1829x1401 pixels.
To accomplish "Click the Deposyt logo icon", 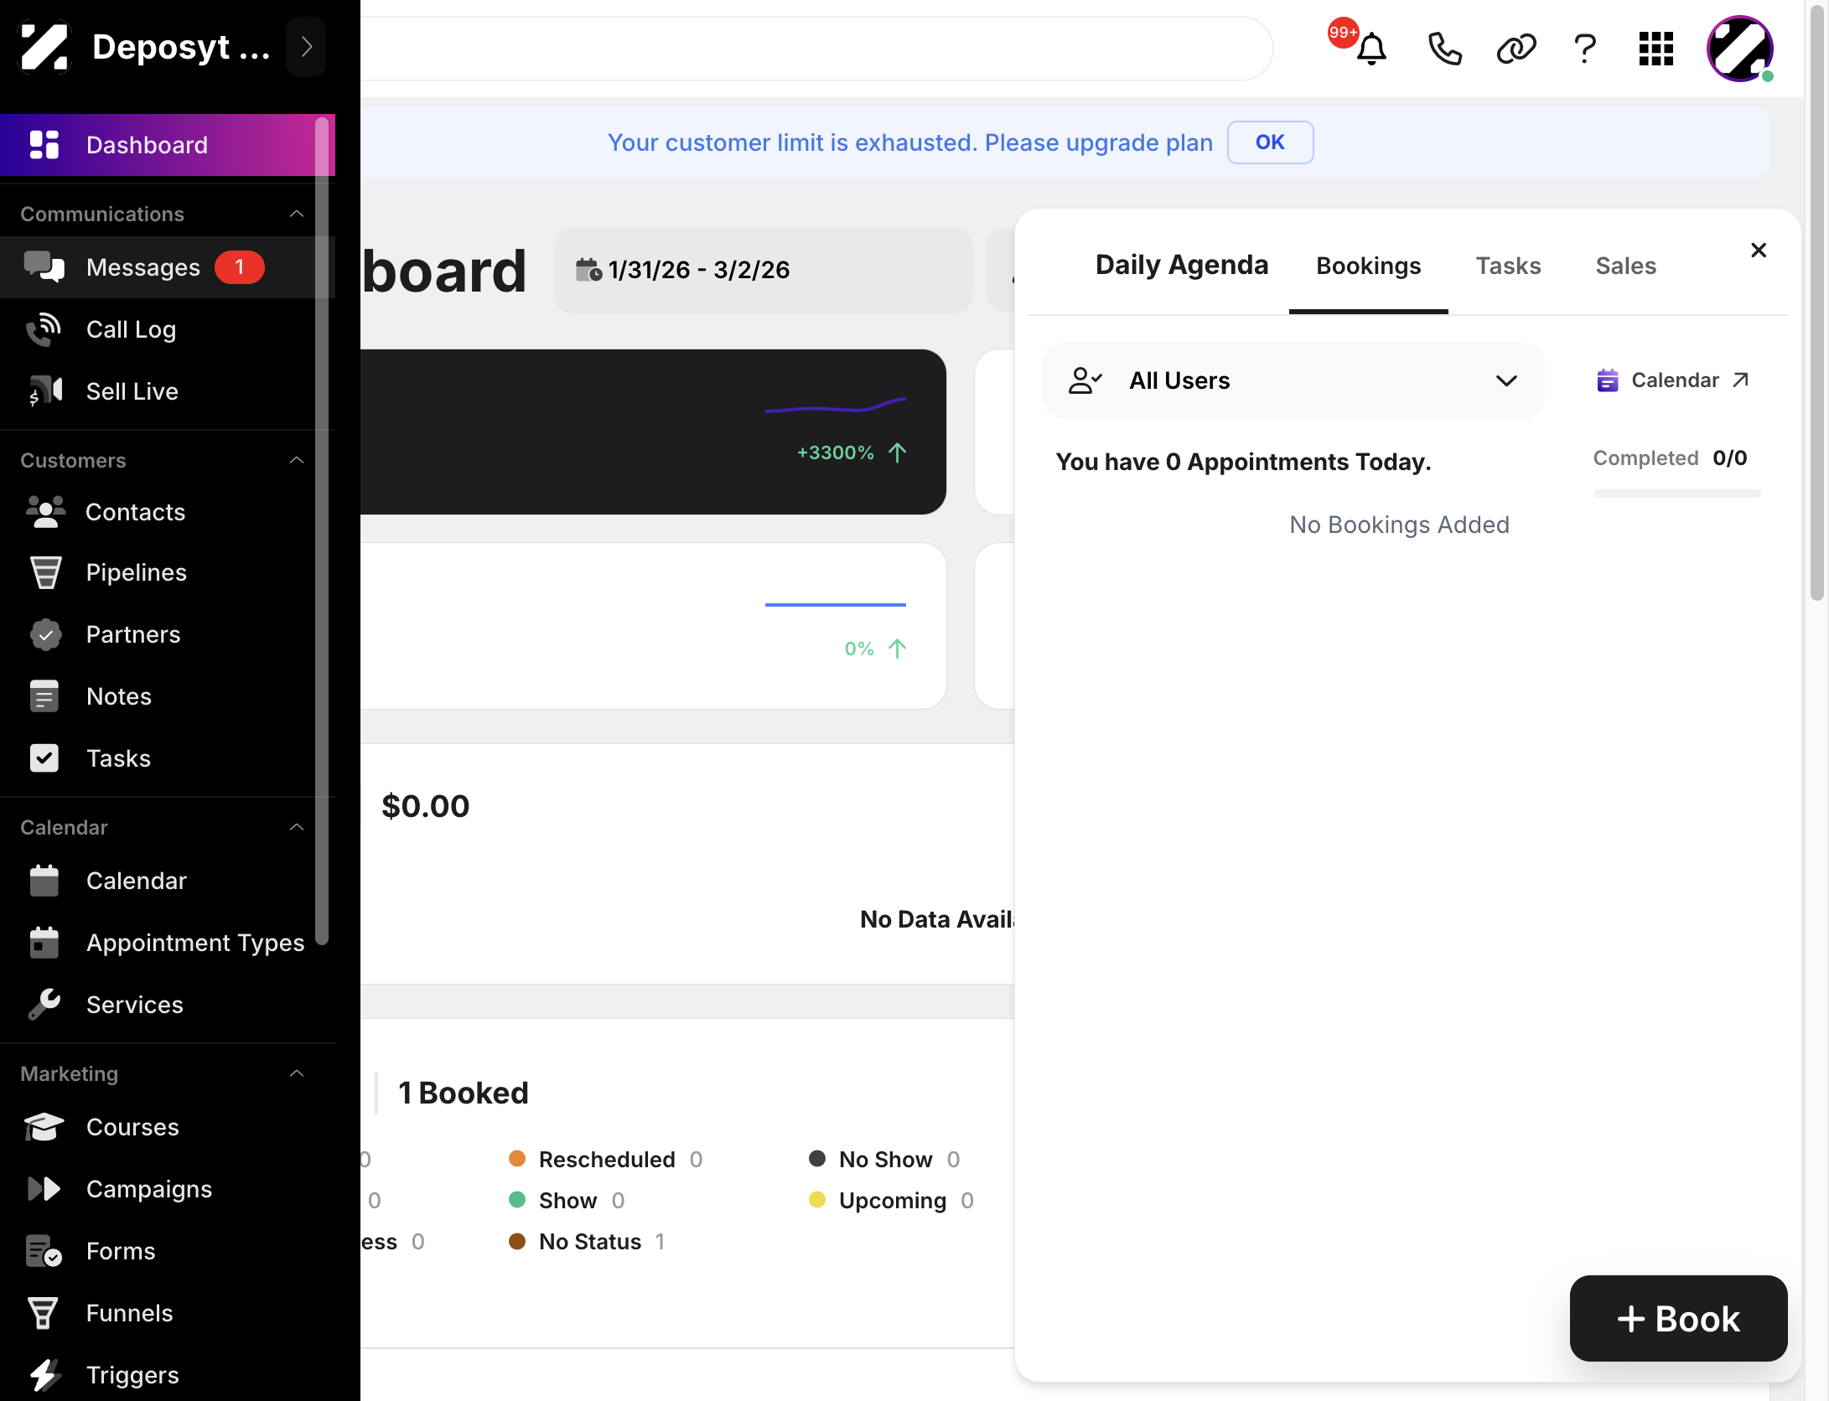I will [44, 47].
